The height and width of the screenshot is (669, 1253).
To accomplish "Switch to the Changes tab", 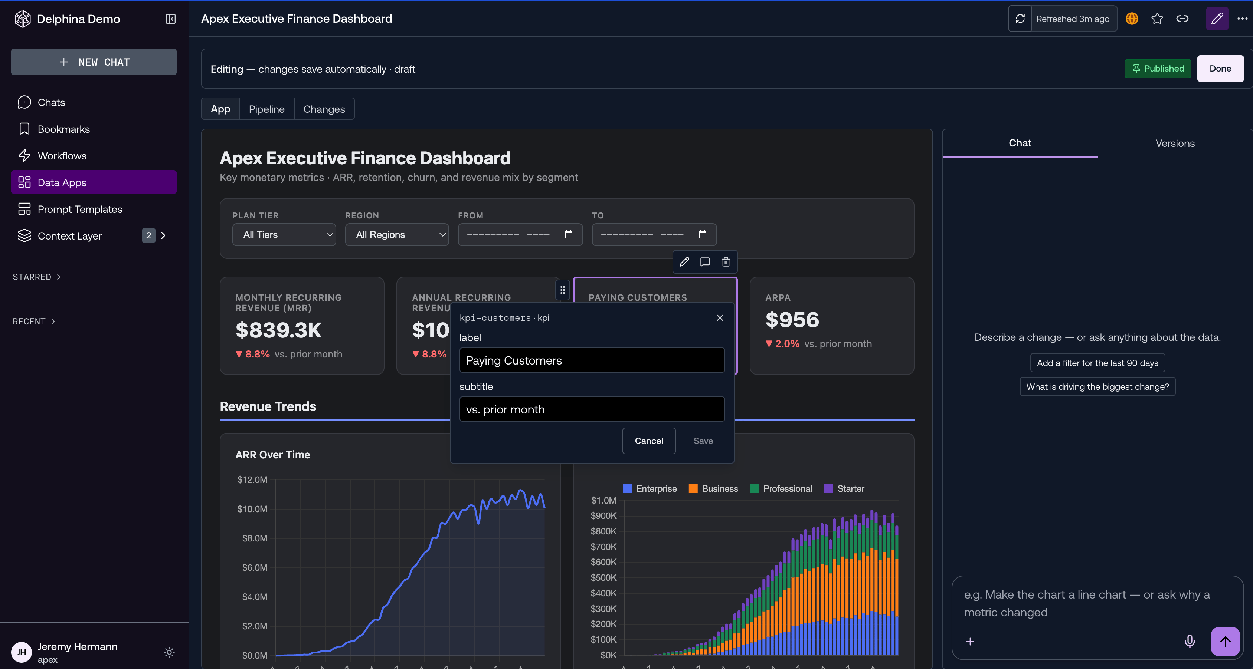I will tap(324, 109).
